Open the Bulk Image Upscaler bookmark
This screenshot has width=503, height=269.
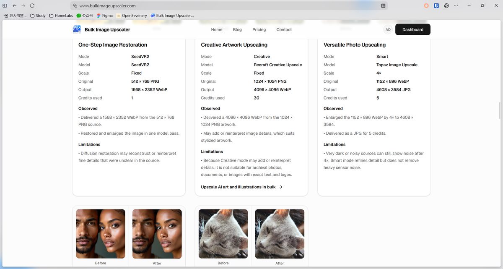click(172, 16)
